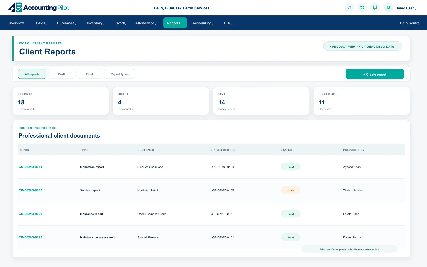This screenshot has width=427, height=267.
Task: Visit the Help Centre
Action: [410, 23]
